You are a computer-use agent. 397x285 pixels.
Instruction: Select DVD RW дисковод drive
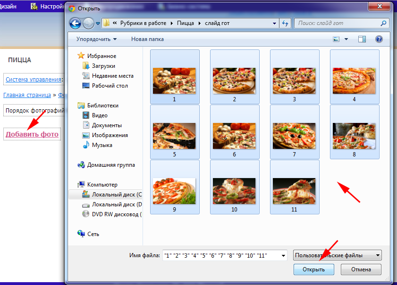[116, 214]
